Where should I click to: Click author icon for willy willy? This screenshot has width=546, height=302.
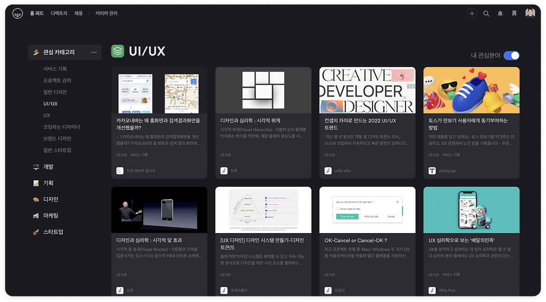click(x=328, y=171)
